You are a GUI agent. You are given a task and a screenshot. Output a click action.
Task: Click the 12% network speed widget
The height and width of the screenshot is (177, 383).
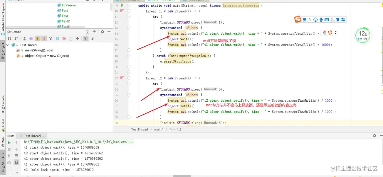click(x=363, y=35)
